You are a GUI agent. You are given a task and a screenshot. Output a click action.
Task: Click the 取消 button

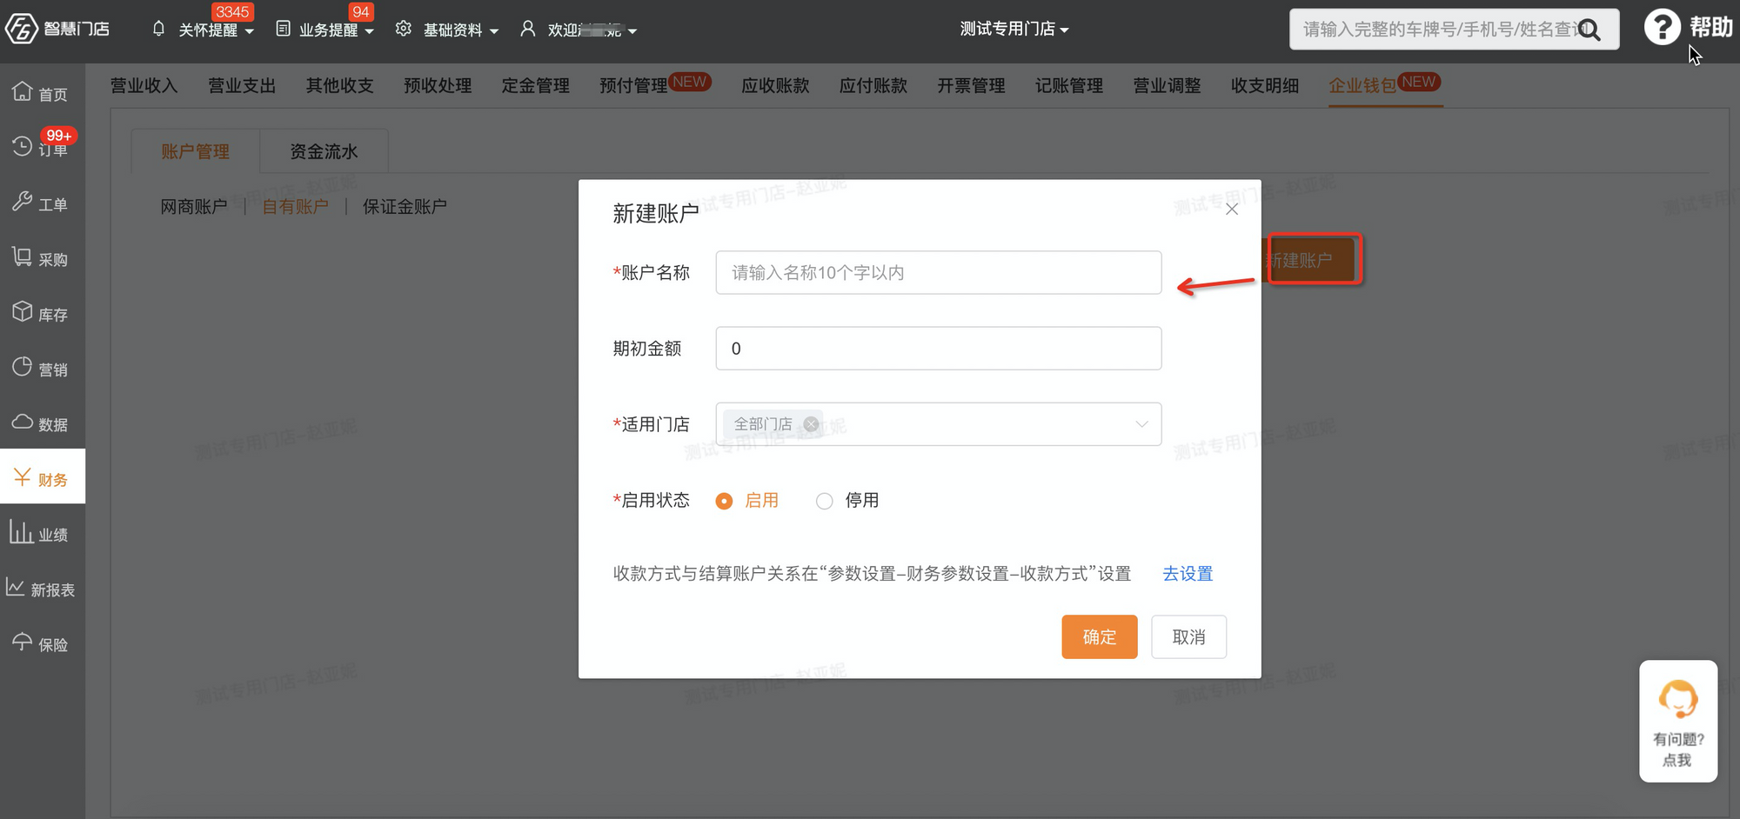1188,637
